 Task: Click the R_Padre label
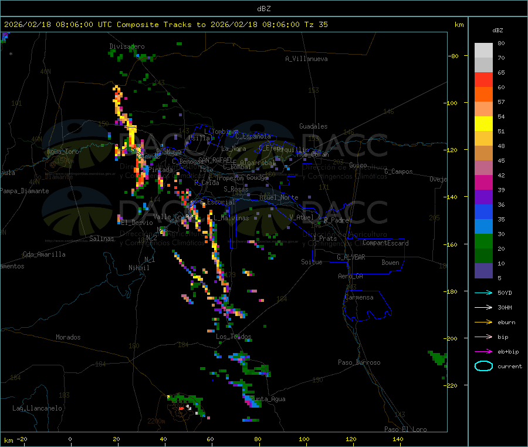click(x=336, y=220)
